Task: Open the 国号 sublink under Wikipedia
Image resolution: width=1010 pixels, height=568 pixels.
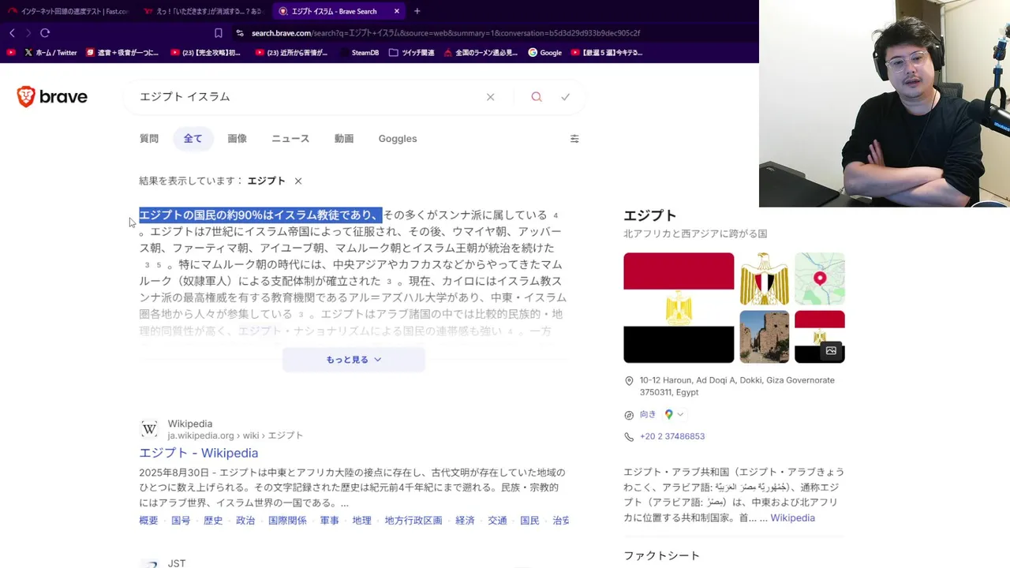Action: point(181,521)
